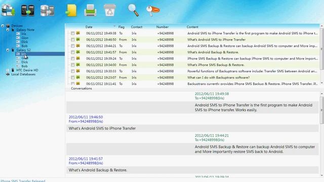Click the message list vertical scrollbar
324x182 pixels.
(x=322, y=49)
